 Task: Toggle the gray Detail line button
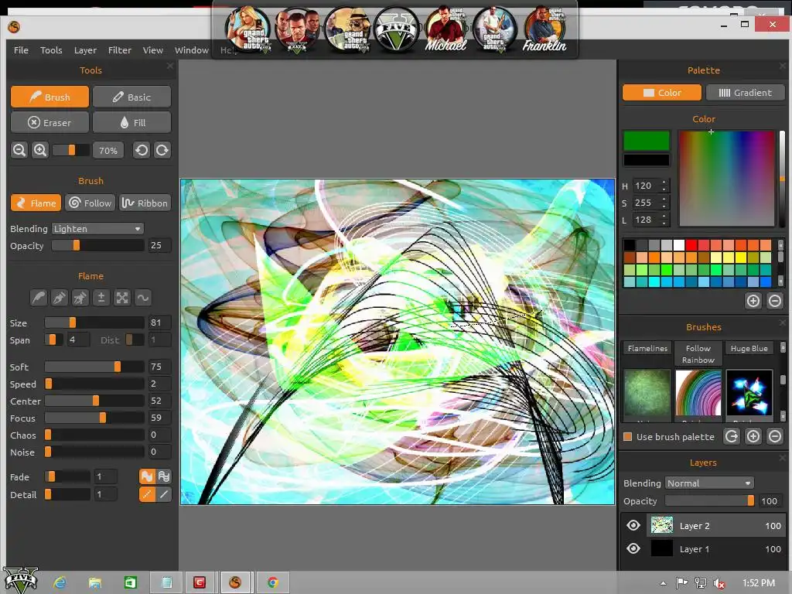point(164,494)
